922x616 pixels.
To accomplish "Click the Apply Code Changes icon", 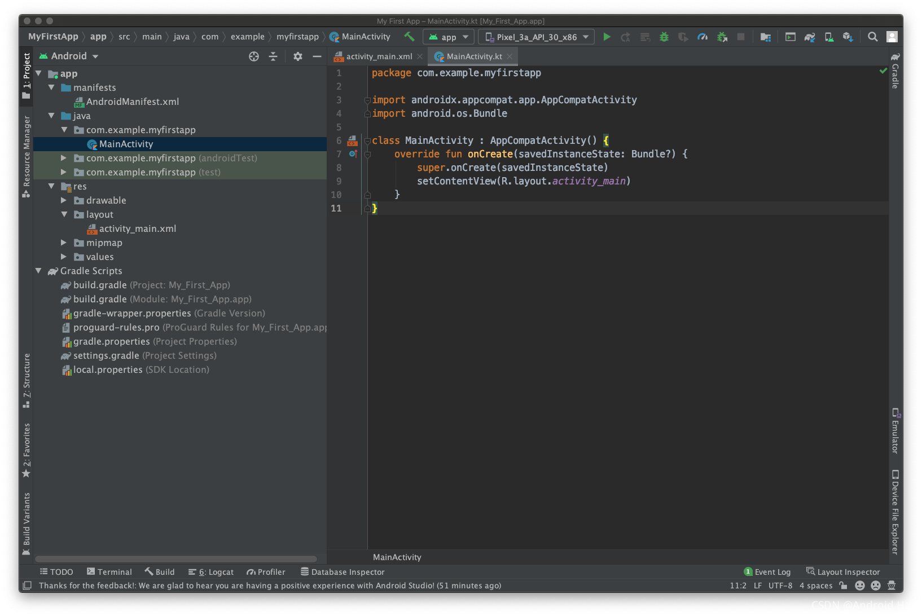I will (645, 37).
